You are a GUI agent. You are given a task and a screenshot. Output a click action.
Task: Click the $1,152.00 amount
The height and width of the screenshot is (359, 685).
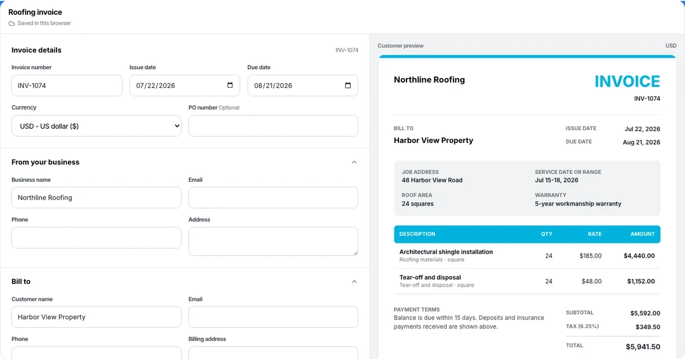[x=641, y=282]
